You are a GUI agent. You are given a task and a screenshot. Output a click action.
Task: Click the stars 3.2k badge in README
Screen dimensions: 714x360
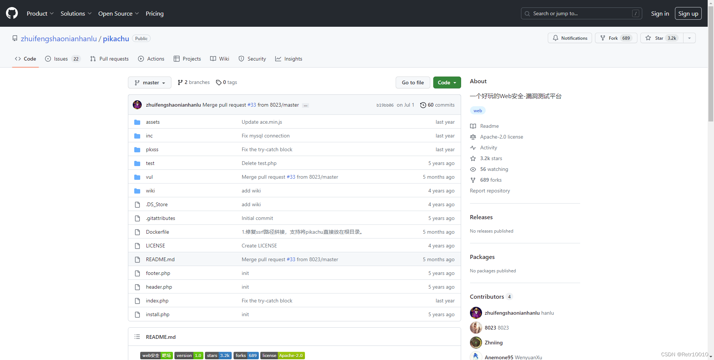[218, 356]
